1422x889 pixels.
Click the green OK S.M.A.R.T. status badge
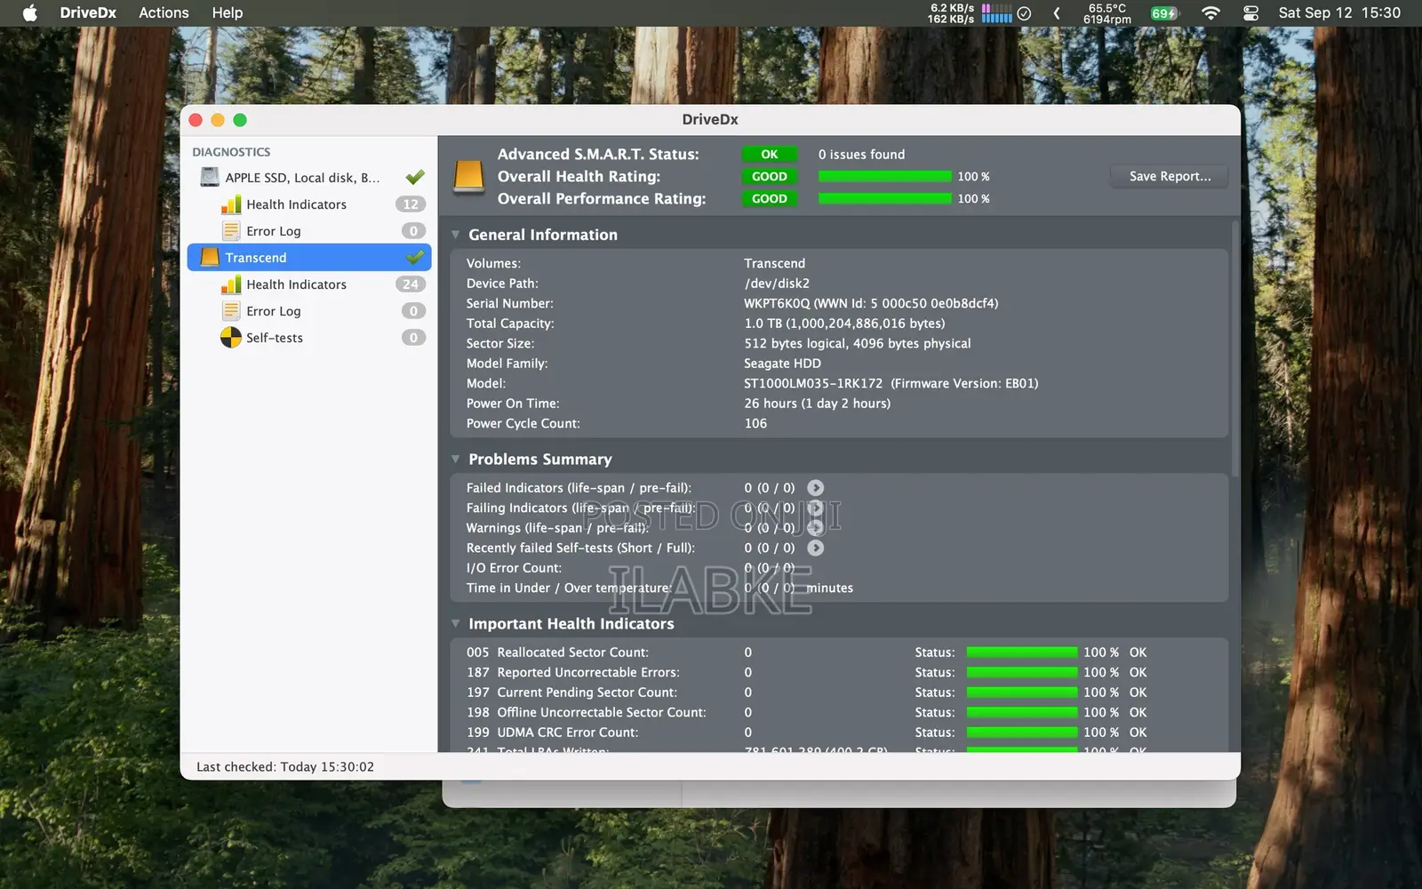770,155
